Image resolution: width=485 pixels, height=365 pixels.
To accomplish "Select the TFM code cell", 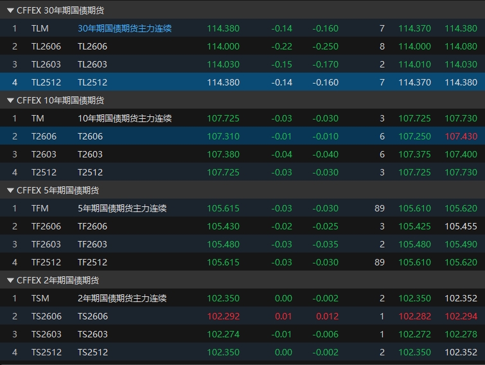I will pyautogui.click(x=40, y=208).
